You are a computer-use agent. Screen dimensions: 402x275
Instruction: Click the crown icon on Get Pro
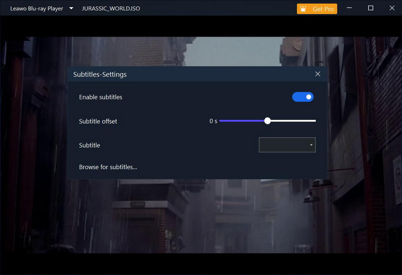point(303,9)
